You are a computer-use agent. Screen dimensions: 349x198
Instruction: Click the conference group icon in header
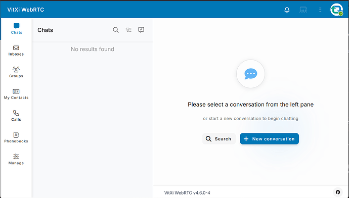[x=303, y=10]
